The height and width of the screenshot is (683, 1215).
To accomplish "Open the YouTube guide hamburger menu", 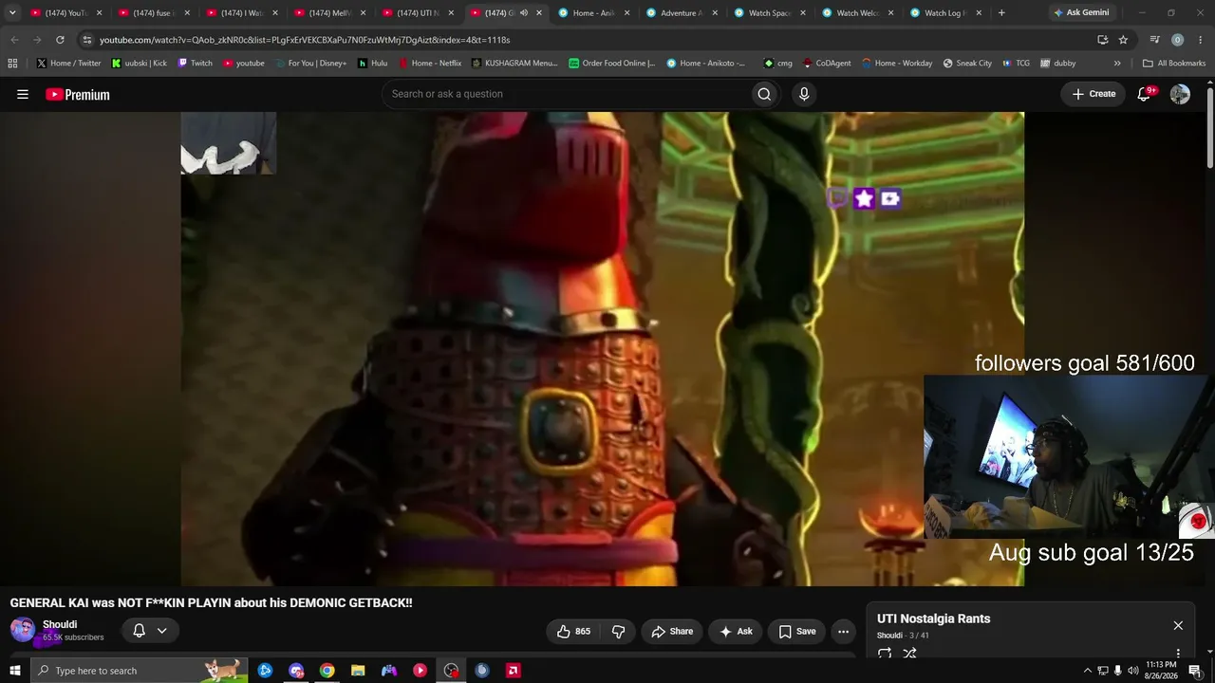I will pos(23,94).
